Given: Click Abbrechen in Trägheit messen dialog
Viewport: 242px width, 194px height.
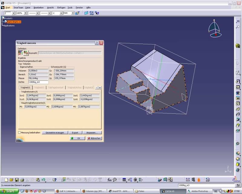Looking at the screenshot, I should pos(94,138).
